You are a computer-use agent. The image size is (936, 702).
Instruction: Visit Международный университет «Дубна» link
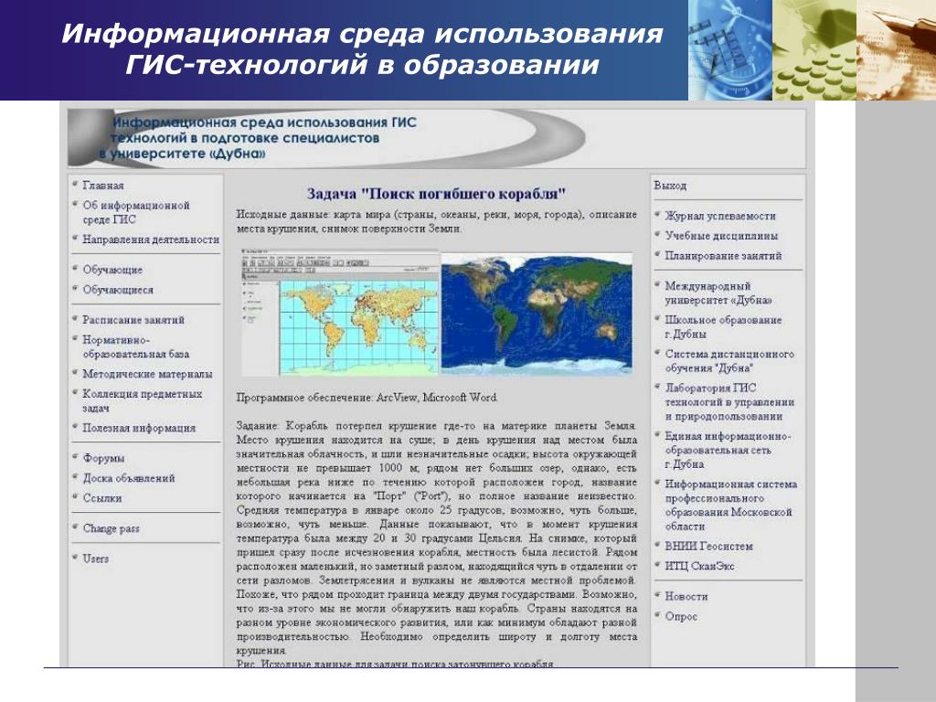tap(718, 293)
